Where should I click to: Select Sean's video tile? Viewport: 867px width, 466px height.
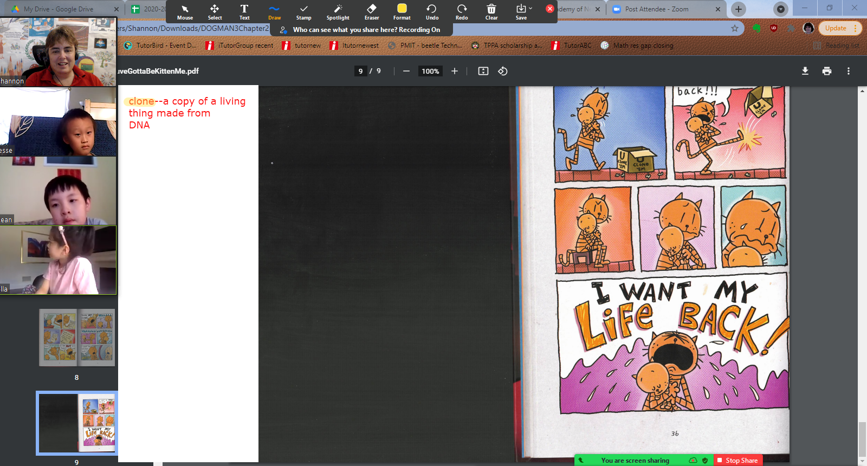pos(58,191)
